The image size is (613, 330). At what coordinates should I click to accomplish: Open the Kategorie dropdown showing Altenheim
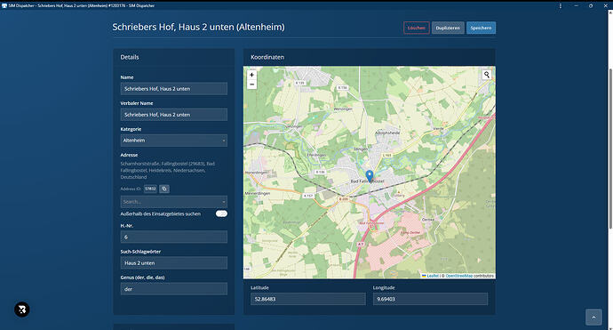click(x=173, y=141)
